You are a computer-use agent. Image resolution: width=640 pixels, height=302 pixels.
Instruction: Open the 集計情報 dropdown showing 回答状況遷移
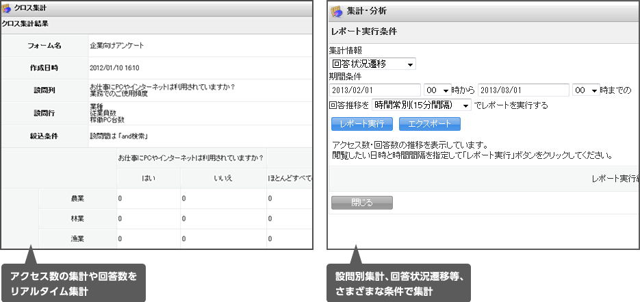point(372,64)
